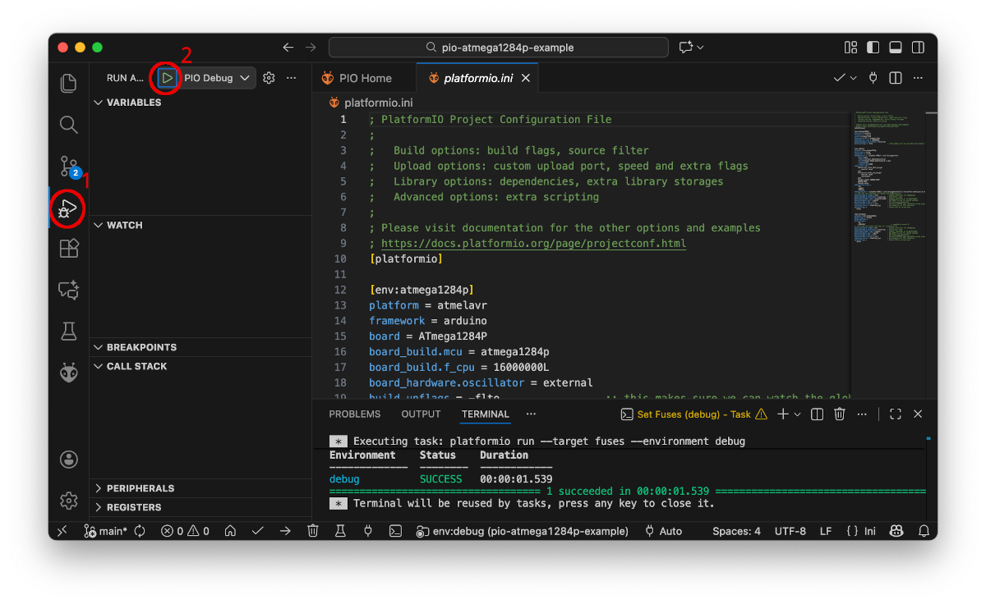Collapse the VARIABLES section
986x604 pixels.
point(133,103)
